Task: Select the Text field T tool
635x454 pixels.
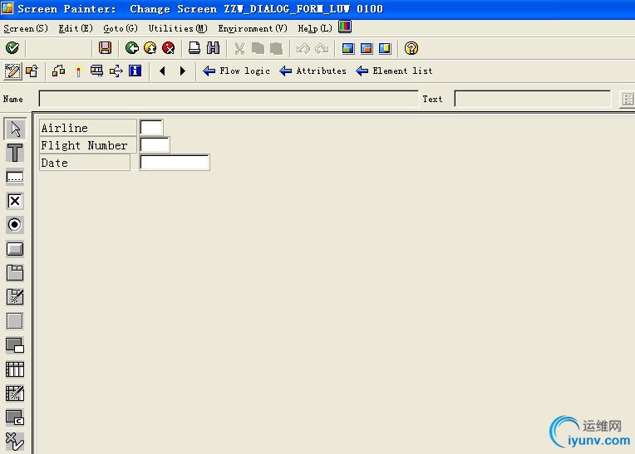Action: (x=15, y=153)
